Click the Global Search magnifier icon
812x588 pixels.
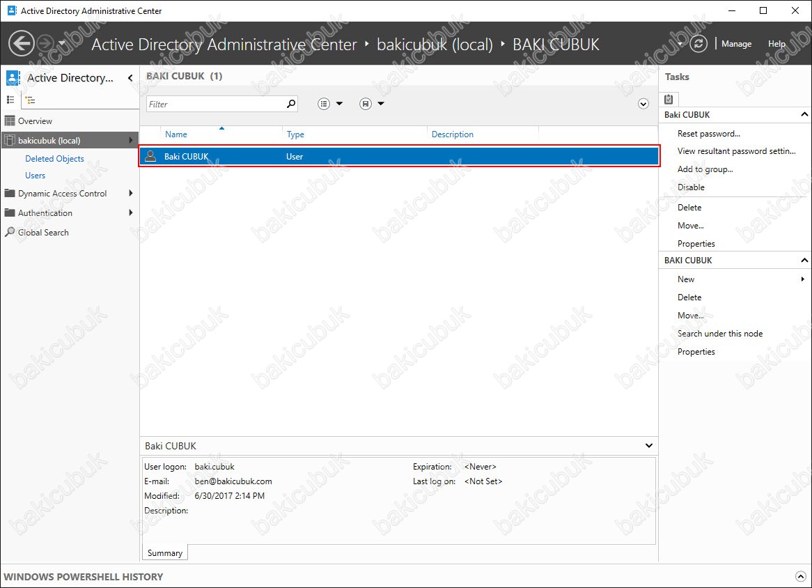9,232
